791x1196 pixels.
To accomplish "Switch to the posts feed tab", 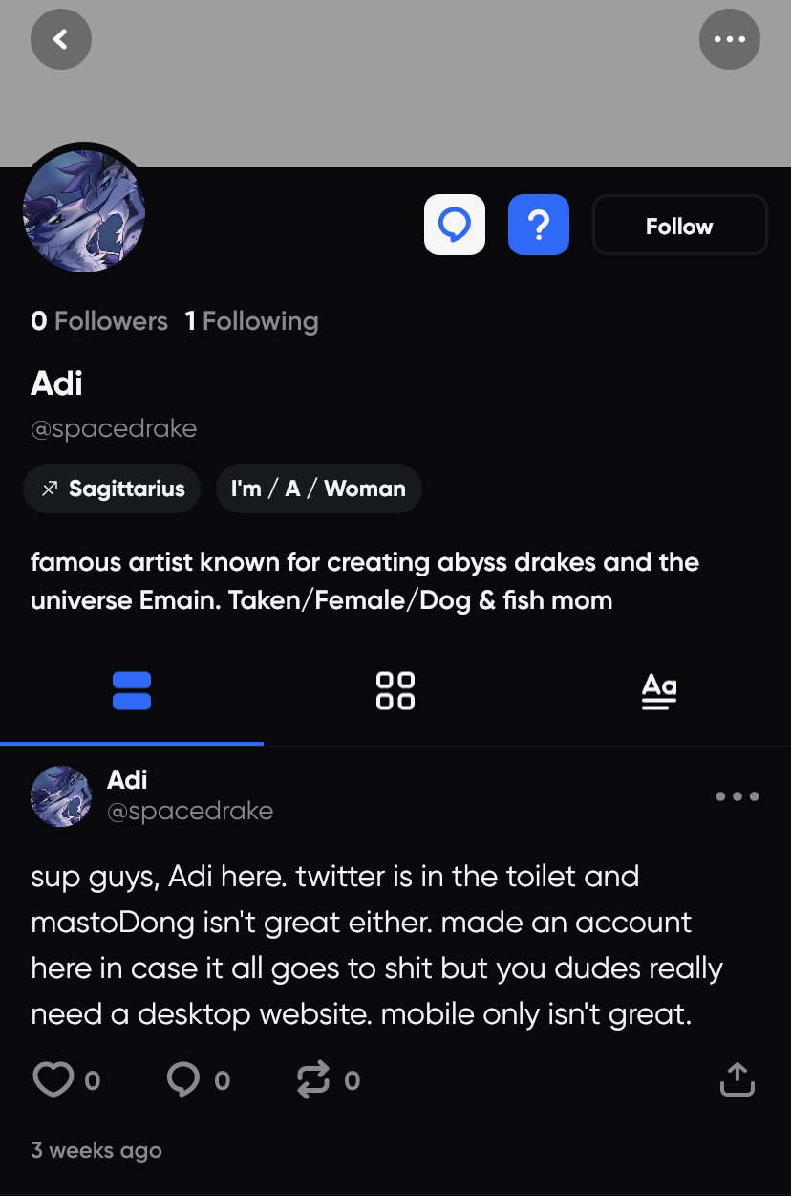I will 132,691.
